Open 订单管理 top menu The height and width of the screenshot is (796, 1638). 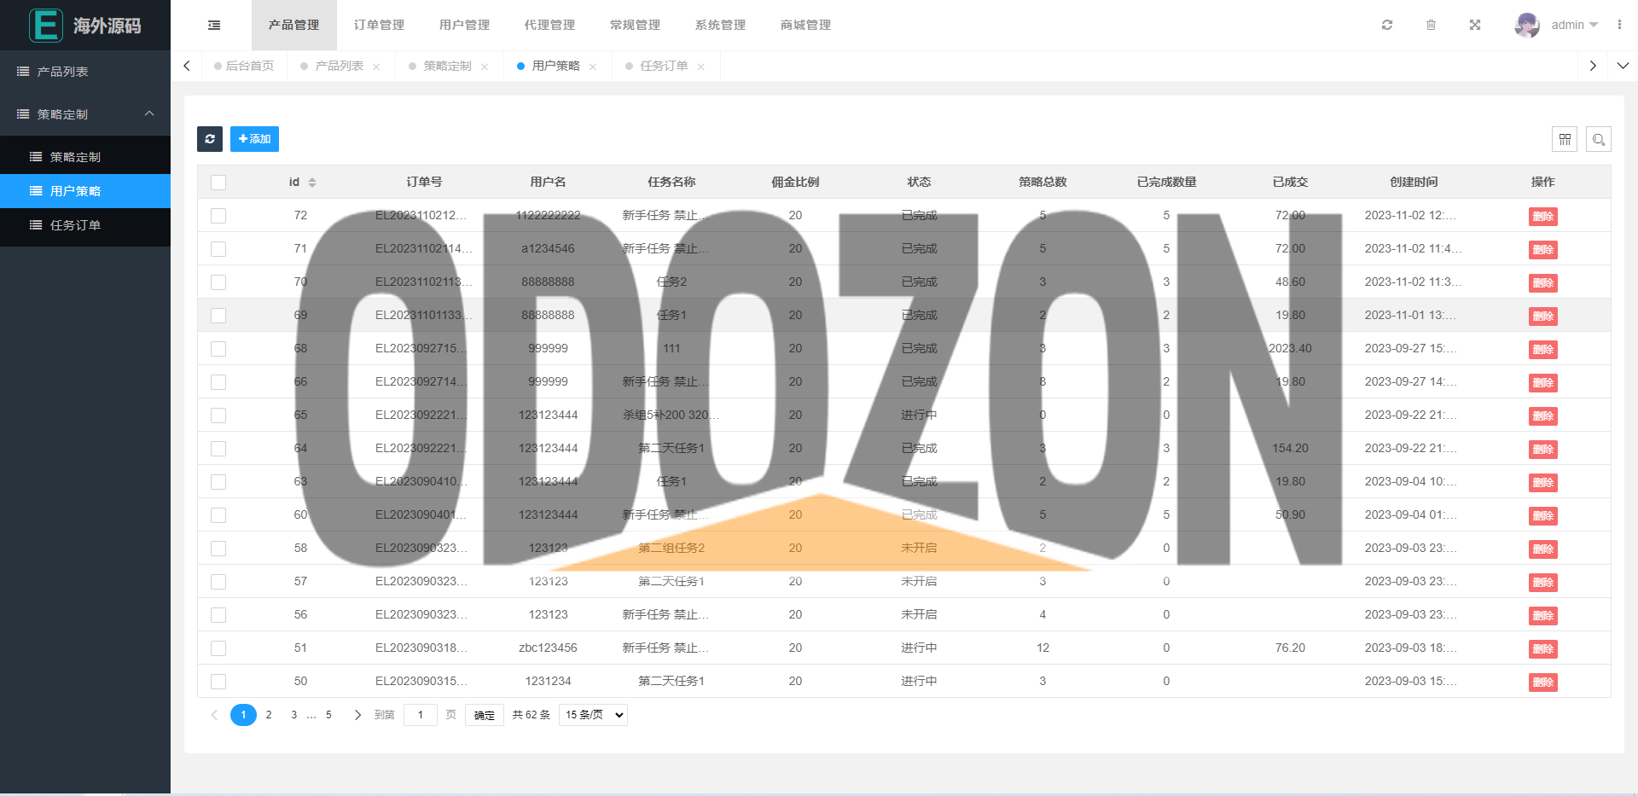tap(379, 26)
